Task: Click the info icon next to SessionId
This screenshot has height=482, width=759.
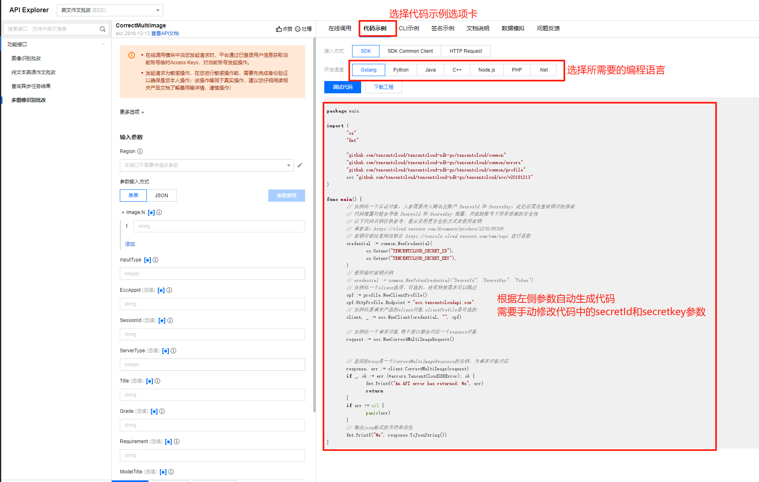Action: click(170, 320)
